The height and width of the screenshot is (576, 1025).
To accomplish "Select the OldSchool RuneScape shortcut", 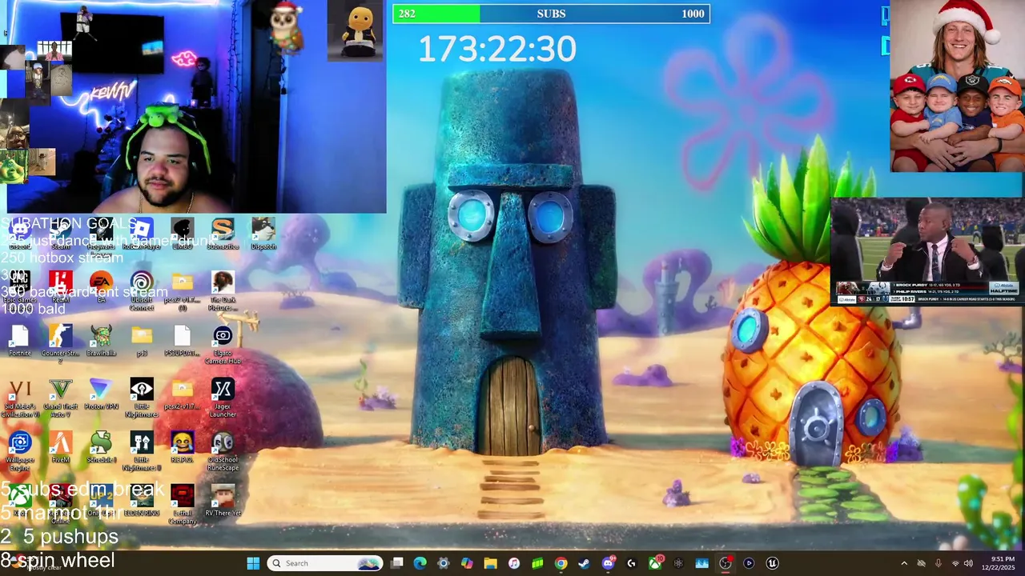I will [x=223, y=451].
